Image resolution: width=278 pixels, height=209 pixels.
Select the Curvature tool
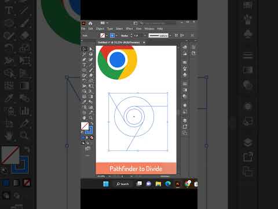click(91, 59)
